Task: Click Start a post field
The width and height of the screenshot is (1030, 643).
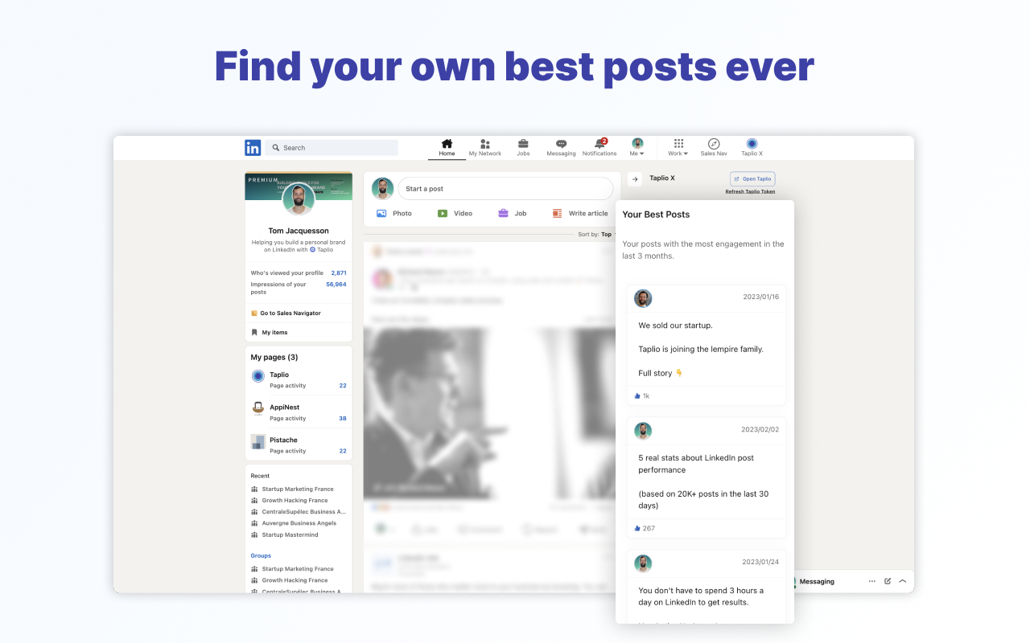Action: [x=505, y=189]
